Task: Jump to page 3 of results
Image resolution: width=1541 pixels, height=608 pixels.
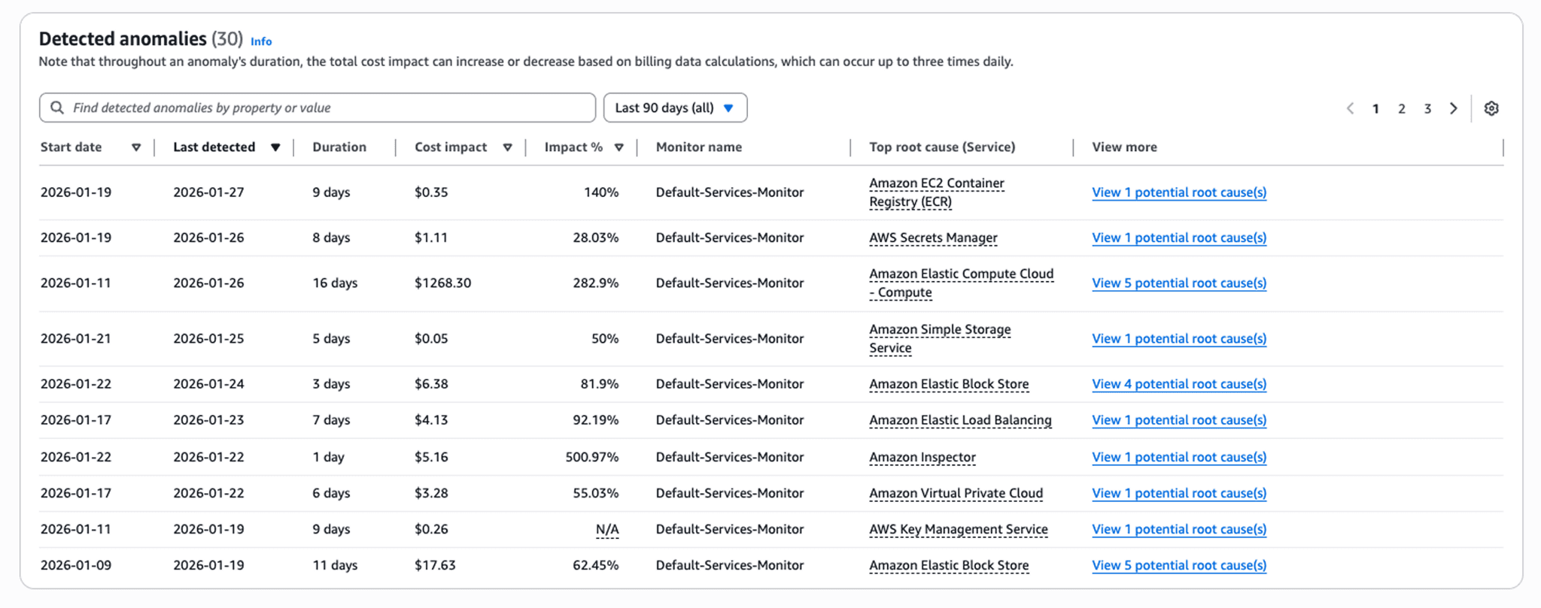Action: tap(1427, 108)
